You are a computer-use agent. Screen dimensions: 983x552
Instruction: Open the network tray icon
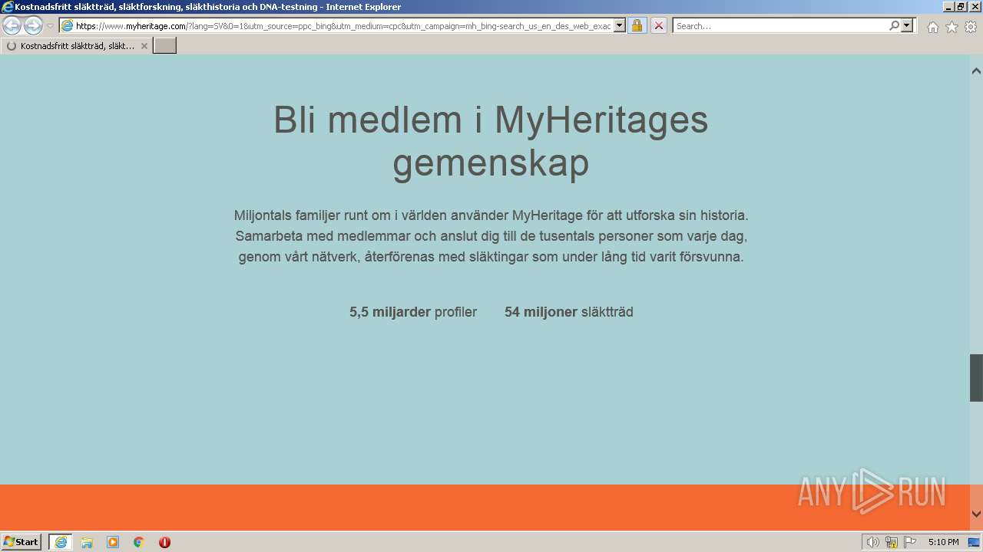click(x=892, y=542)
